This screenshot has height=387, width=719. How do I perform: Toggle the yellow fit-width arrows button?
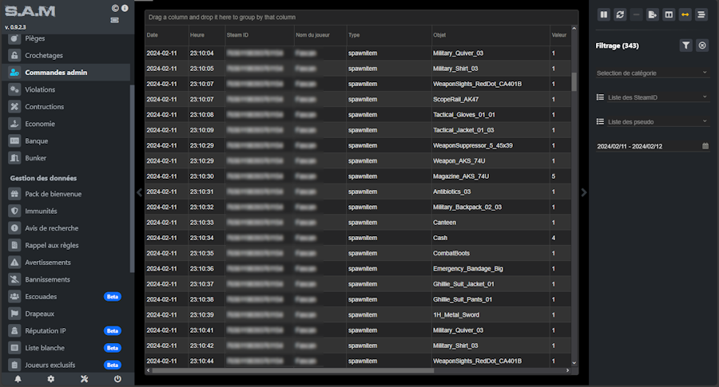pyautogui.click(x=685, y=14)
